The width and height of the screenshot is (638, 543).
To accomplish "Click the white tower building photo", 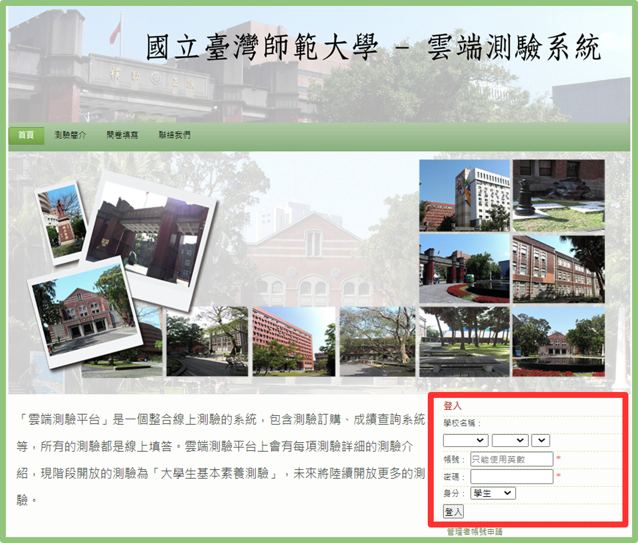I will tap(464, 195).
